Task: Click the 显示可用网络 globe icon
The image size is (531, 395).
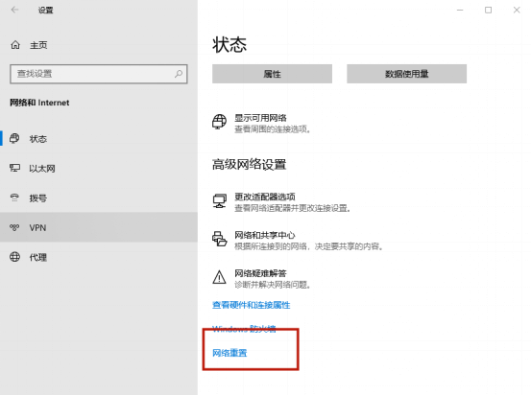Action: point(219,122)
